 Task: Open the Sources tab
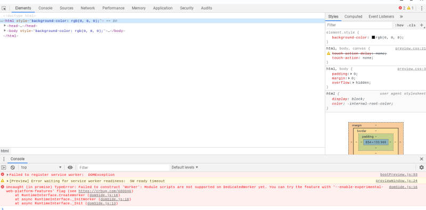(x=67, y=8)
